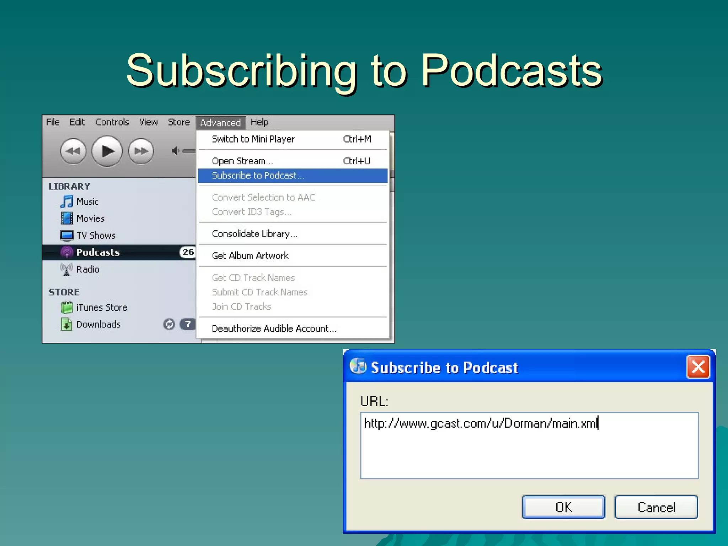Choose Consolidate Library menu entry
728x546 pixels.
point(293,234)
